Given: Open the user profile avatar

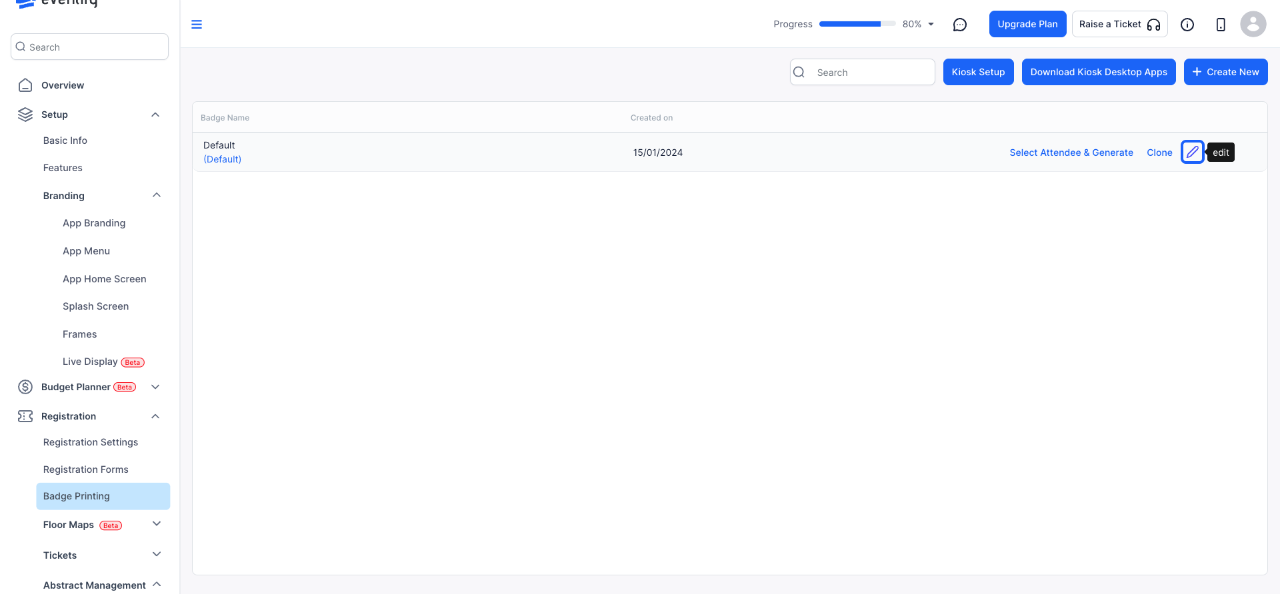Looking at the screenshot, I should pos(1253,24).
